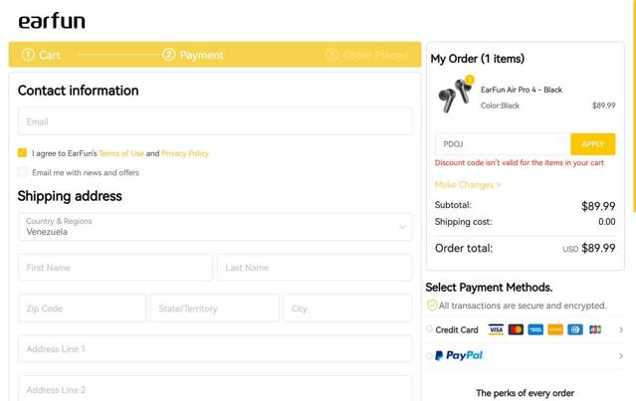Click the EarFun Air Pro 4 earbuds thumbnail
636x401 pixels.
coord(456,97)
